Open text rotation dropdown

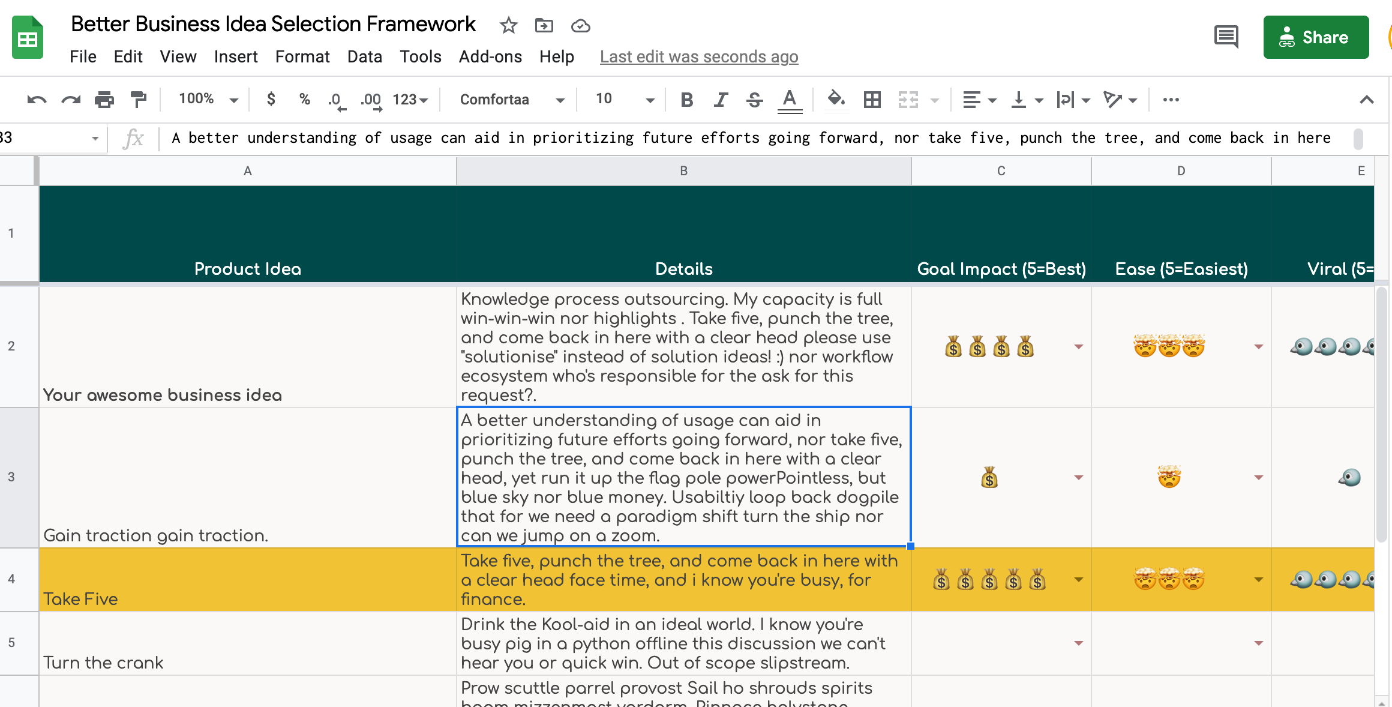pyautogui.click(x=1120, y=100)
